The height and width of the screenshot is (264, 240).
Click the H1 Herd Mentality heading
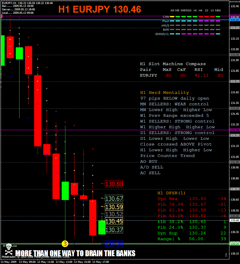tap(165, 92)
